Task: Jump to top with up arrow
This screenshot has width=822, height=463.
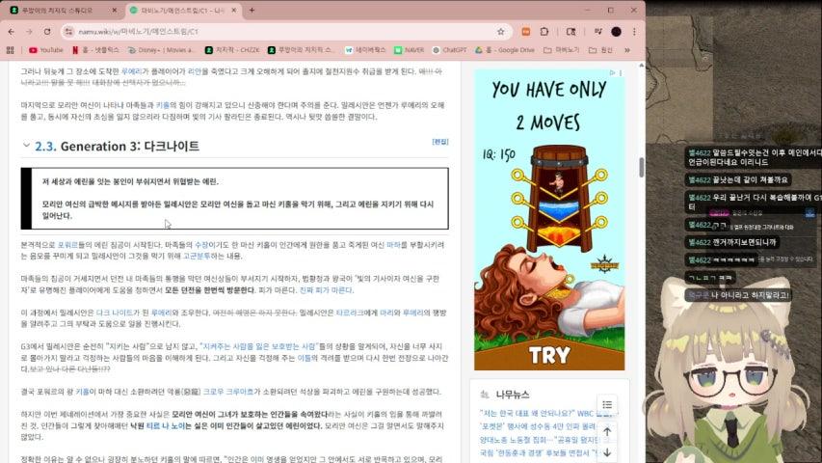Action: tap(607, 431)
